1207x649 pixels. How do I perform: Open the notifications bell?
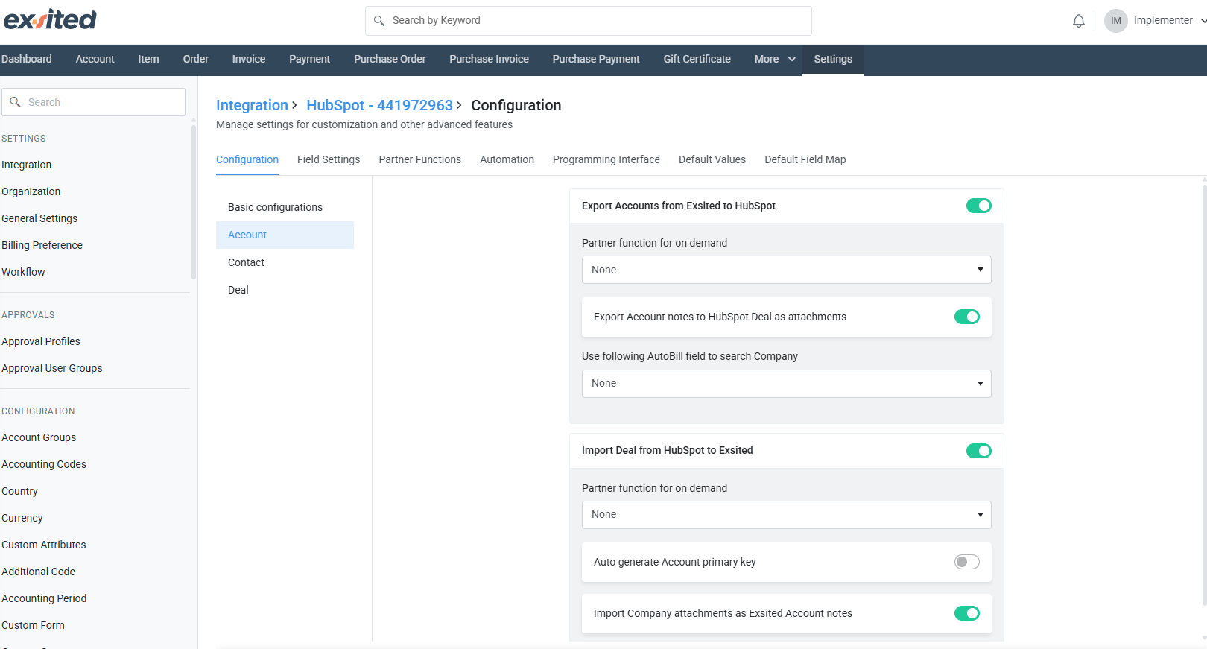click(1078, 21)
